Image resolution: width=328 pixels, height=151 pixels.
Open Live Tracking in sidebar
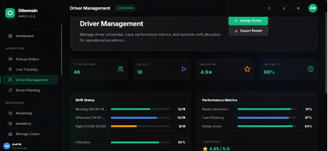(x=31, y=69)
